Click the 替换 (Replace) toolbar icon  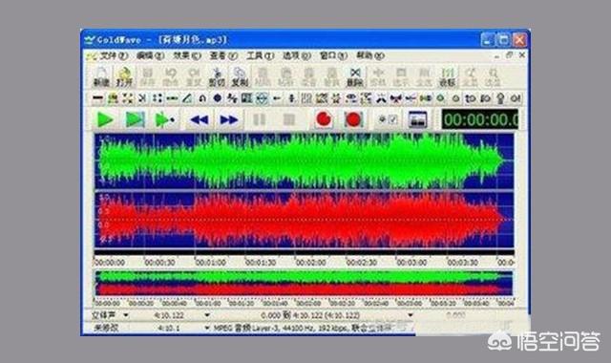point(331,76)
